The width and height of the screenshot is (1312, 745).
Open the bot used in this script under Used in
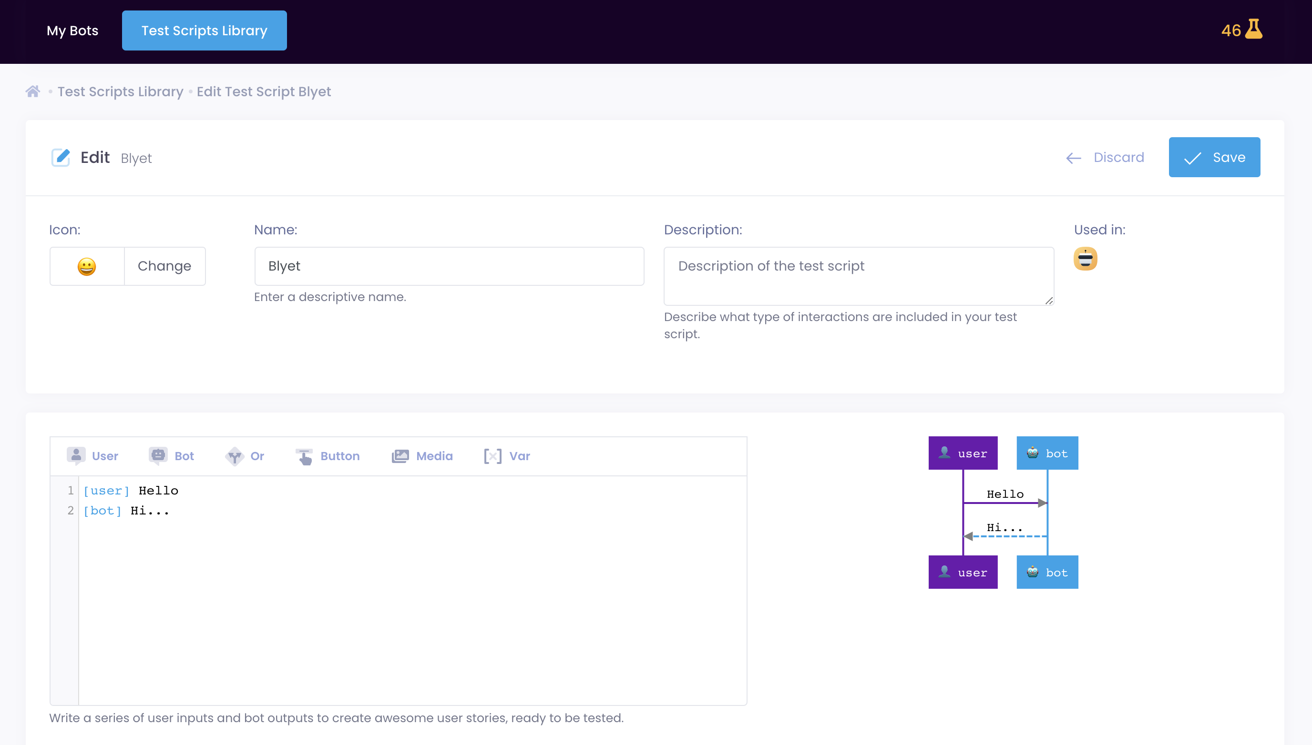pyautogui.click(x=1086, y=259)
